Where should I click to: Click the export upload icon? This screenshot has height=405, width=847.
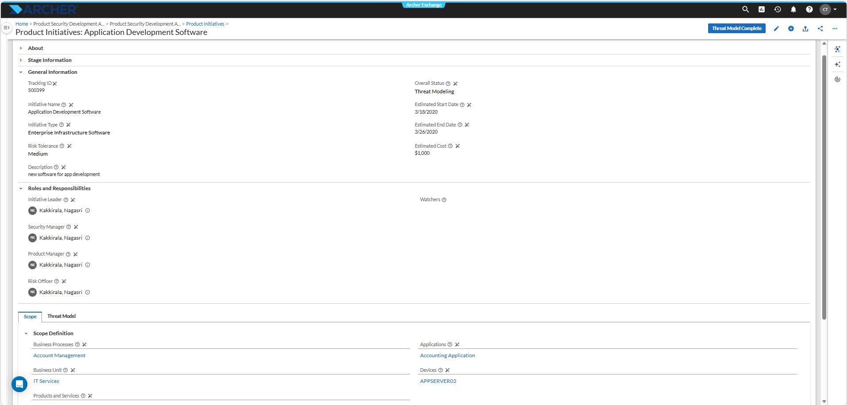[x=805, y=29]
